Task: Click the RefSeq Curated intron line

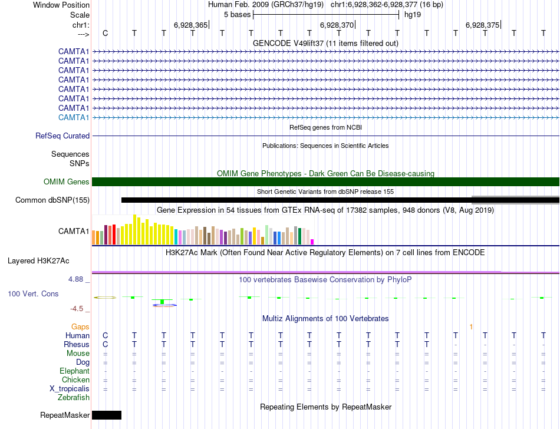Action: (x=326, y=136)
